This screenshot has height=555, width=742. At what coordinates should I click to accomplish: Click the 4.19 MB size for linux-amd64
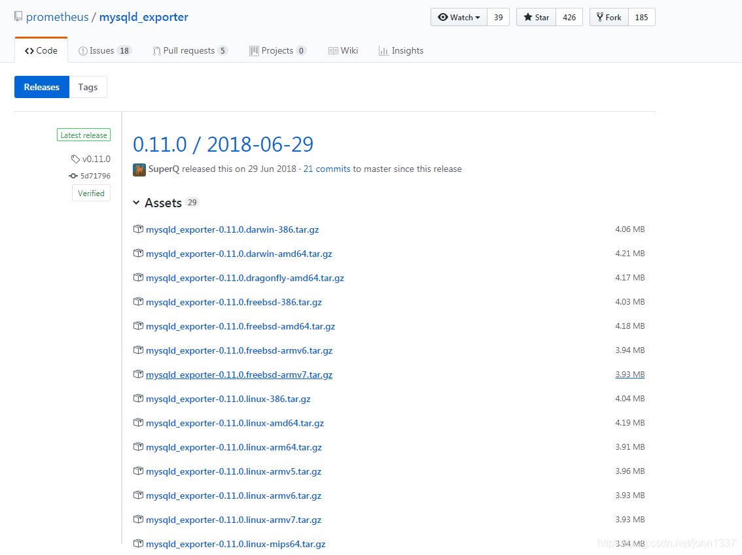click(630, 423)
